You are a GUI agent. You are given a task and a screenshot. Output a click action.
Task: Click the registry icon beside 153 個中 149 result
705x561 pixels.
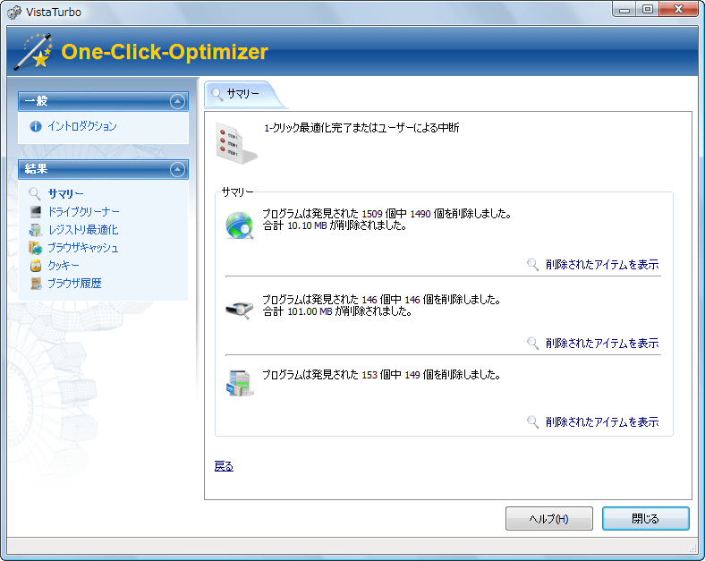[x=240, y=383]
